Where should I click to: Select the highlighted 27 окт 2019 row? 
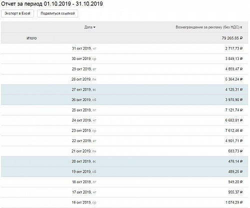point(124,89)
